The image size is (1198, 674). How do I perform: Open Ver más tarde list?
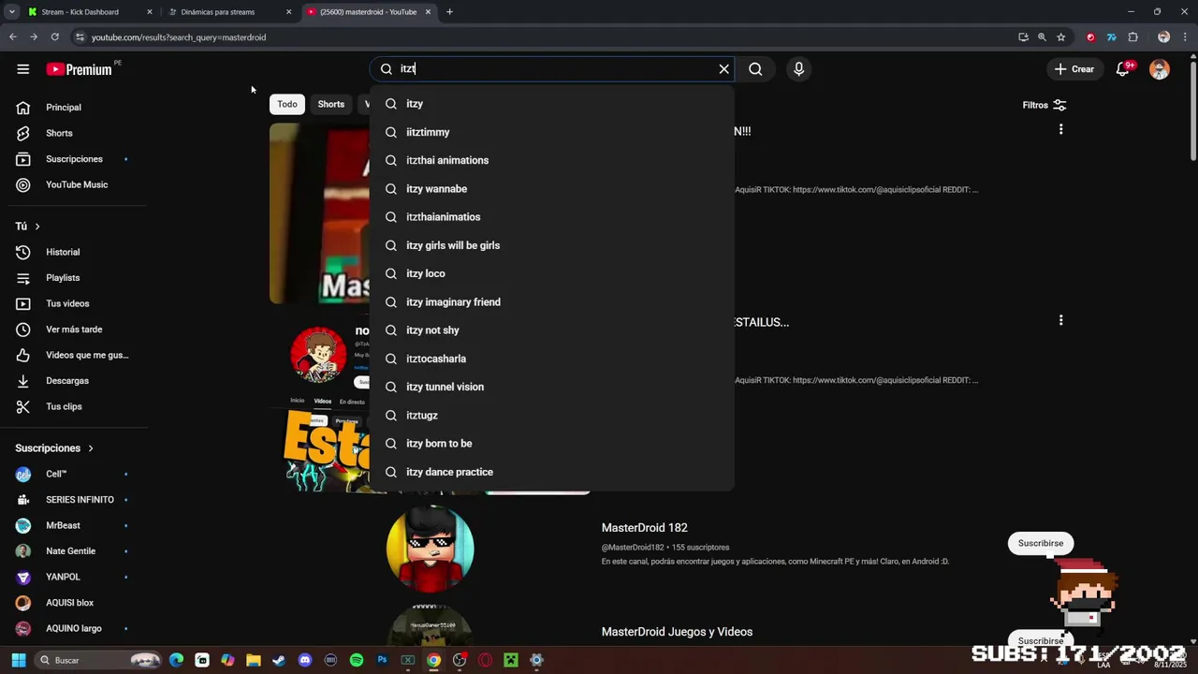coord(73,330)
